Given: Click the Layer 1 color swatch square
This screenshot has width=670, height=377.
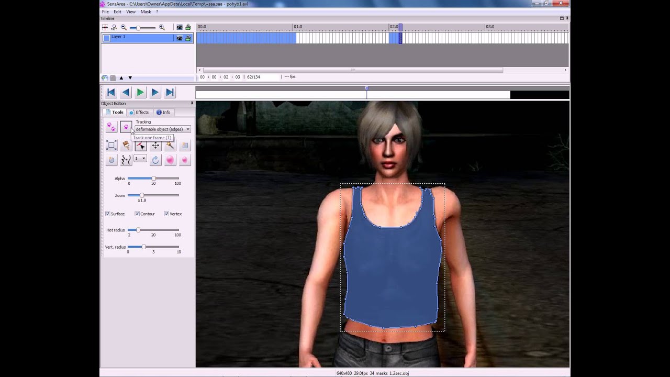Looking at the screenshot, I should pos(107,38).
